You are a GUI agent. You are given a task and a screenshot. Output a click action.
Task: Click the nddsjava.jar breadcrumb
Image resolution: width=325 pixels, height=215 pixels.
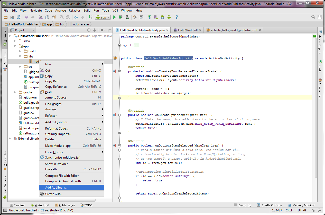coord(79,24)
